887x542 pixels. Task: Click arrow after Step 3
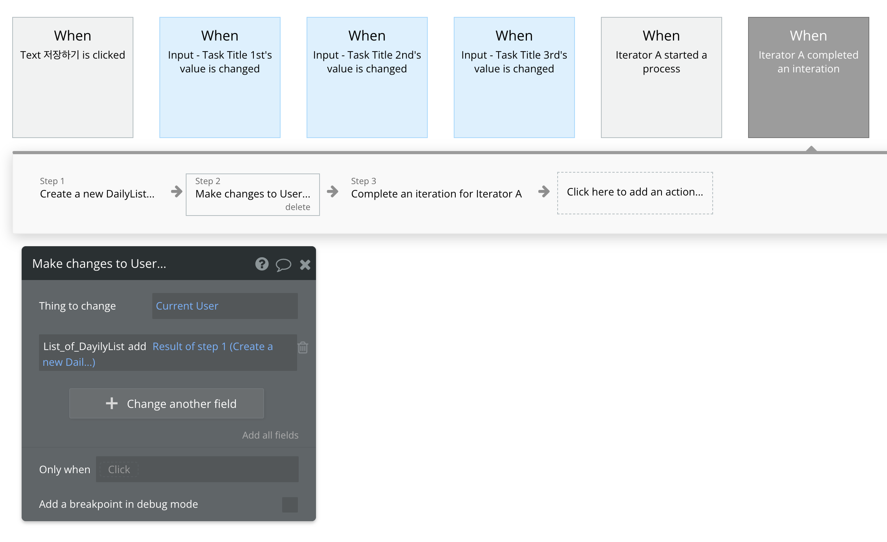[544, 192]
